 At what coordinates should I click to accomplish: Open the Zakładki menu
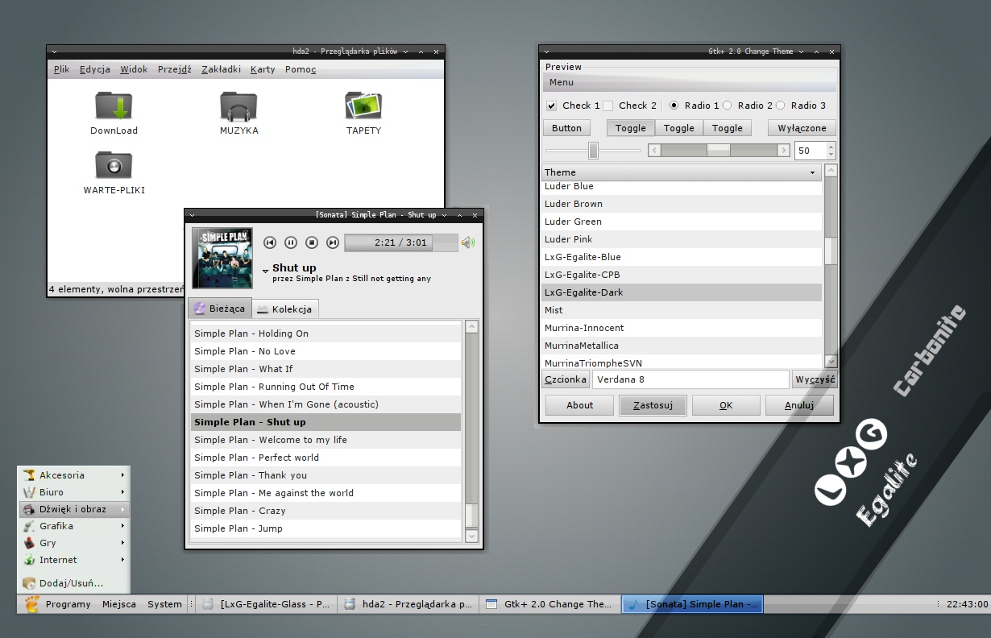pos(221,69)
